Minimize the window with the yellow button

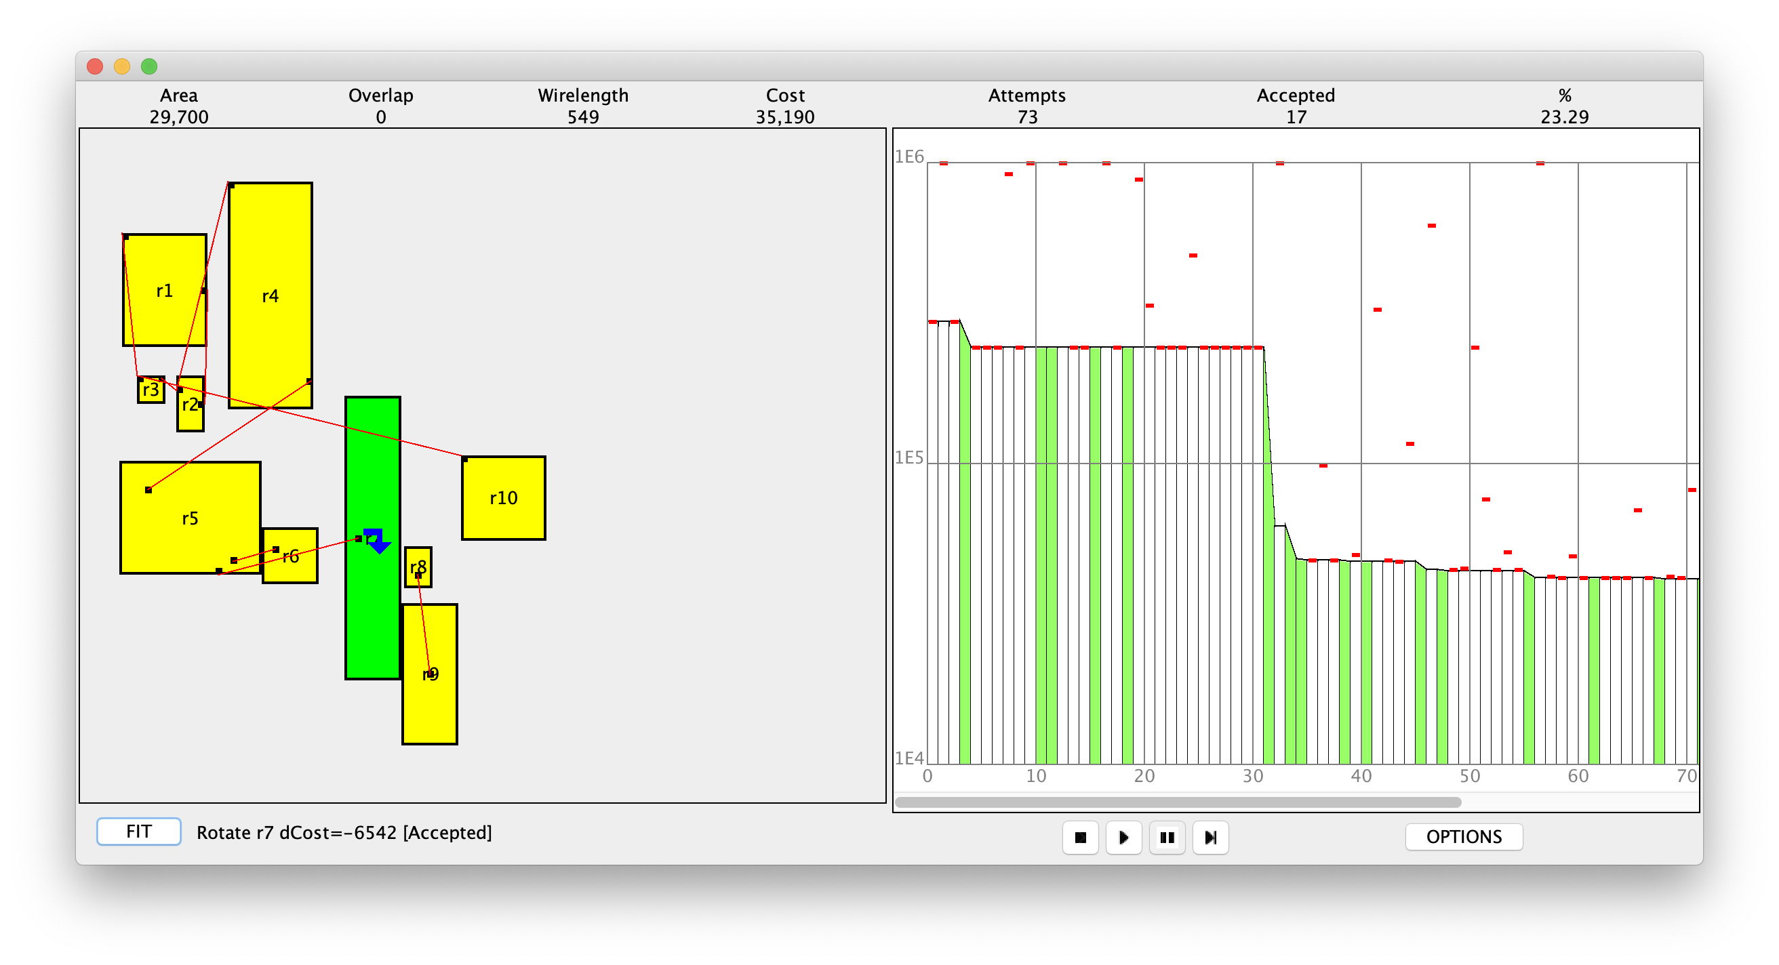tap(122, 66)
